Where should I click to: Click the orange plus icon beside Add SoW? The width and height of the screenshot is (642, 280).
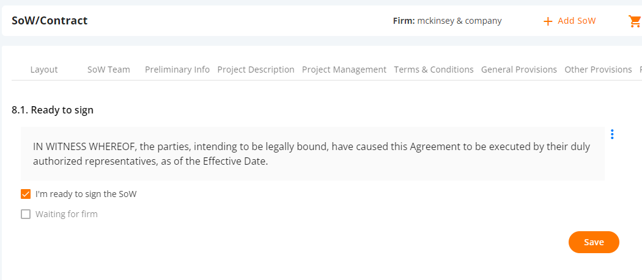[x=547, y=21]
